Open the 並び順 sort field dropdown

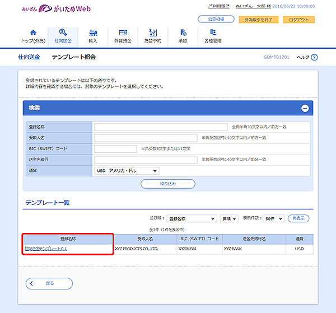(x=192, y=218)
